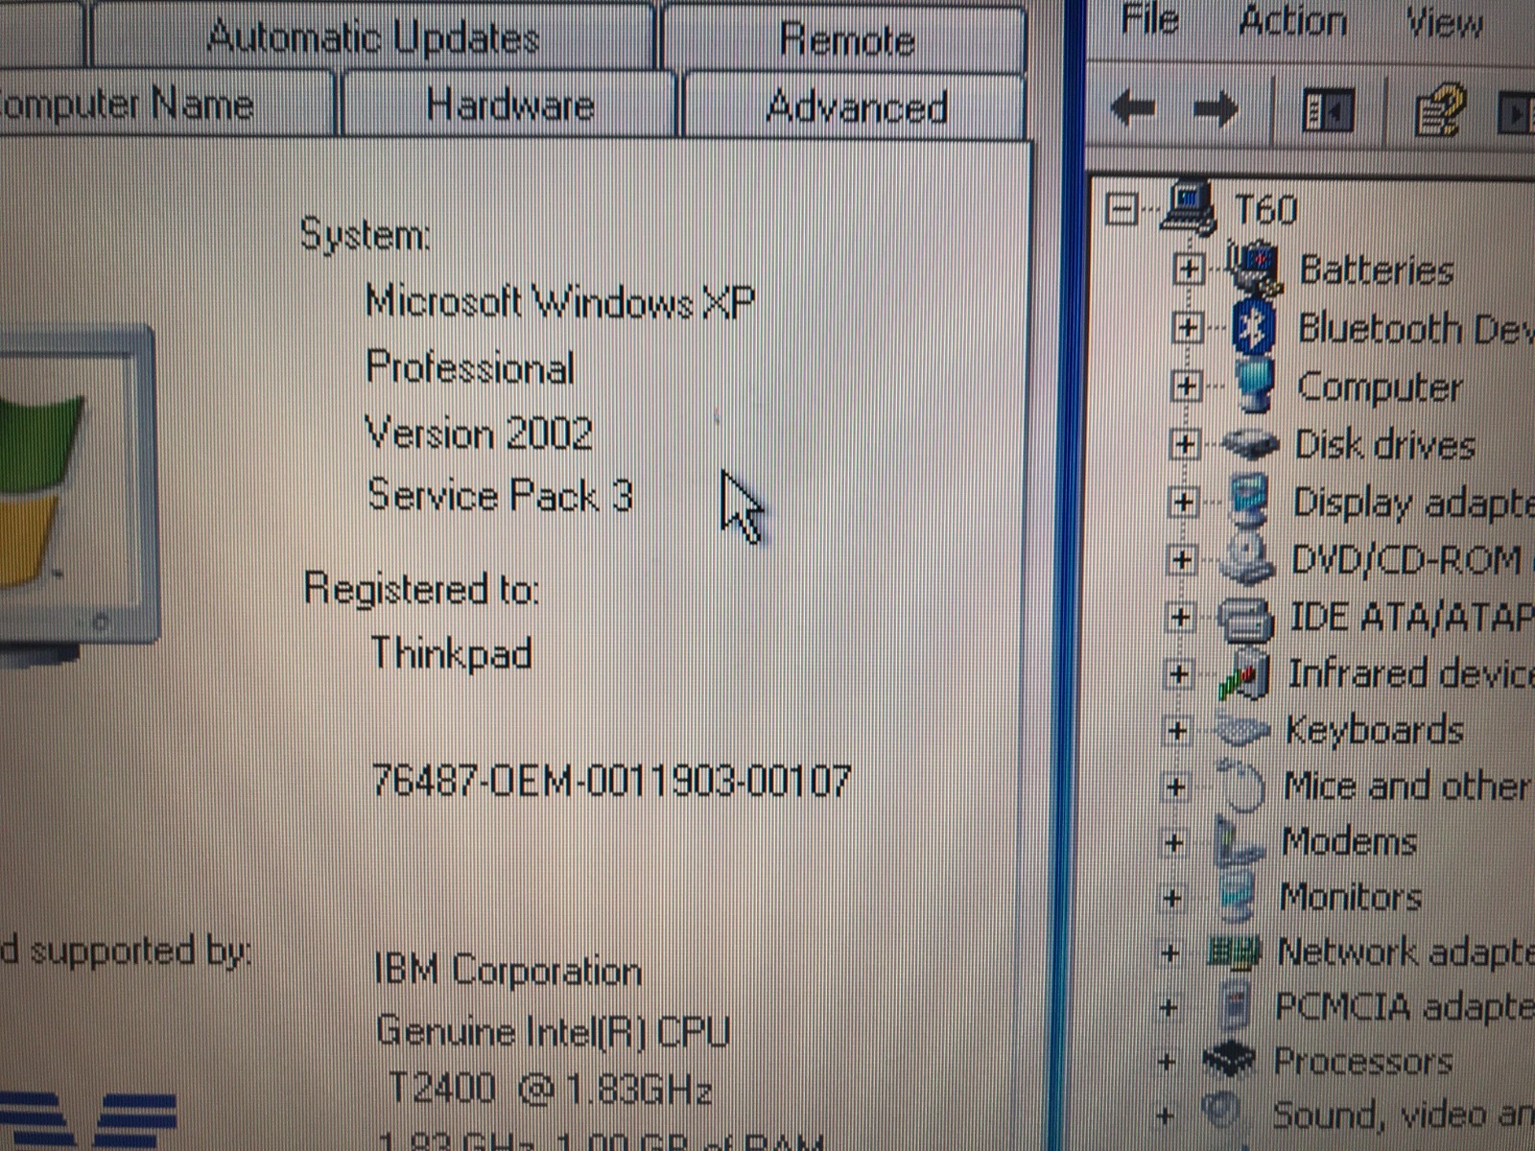Select the Processors tree label
This screenshot has height=1151, width=1535.
click(1362, 1062)
